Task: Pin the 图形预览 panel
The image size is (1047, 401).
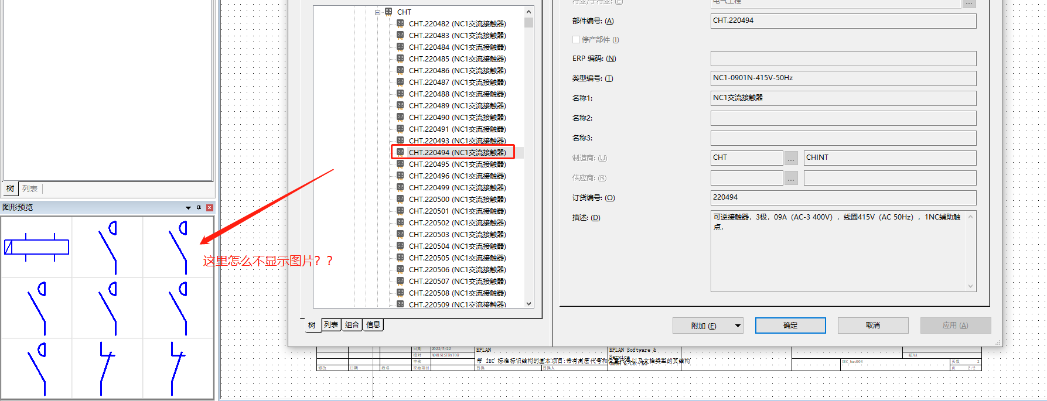Action: (x=199, y=208)
